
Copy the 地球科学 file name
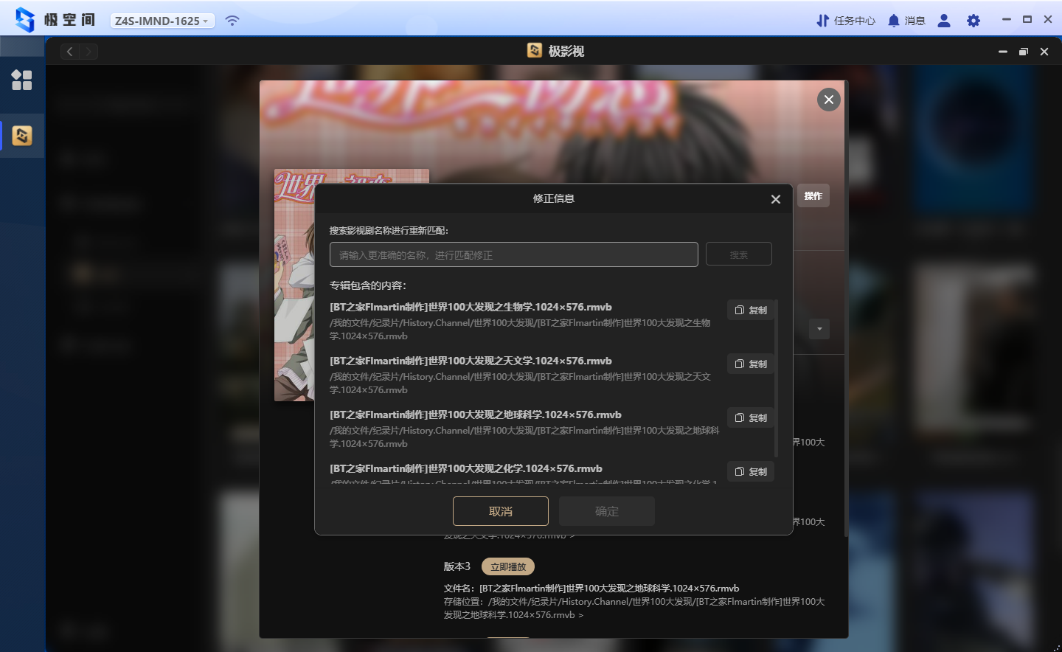(751, 417)
